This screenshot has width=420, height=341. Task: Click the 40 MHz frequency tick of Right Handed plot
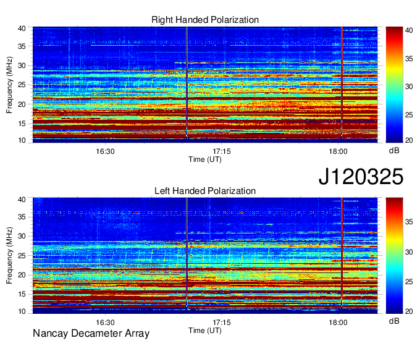22,28
